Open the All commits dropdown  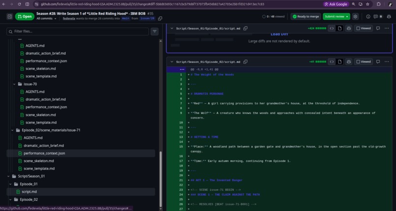tap(47, 19)
